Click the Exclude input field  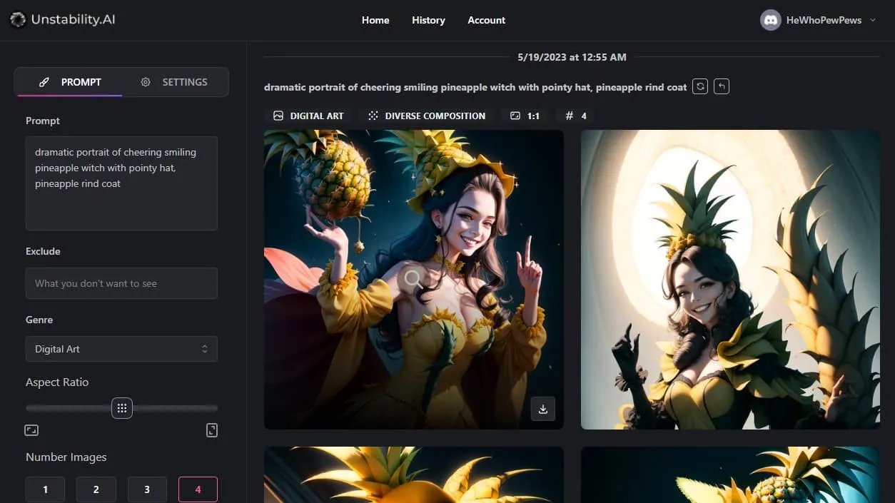coord(121,283)
